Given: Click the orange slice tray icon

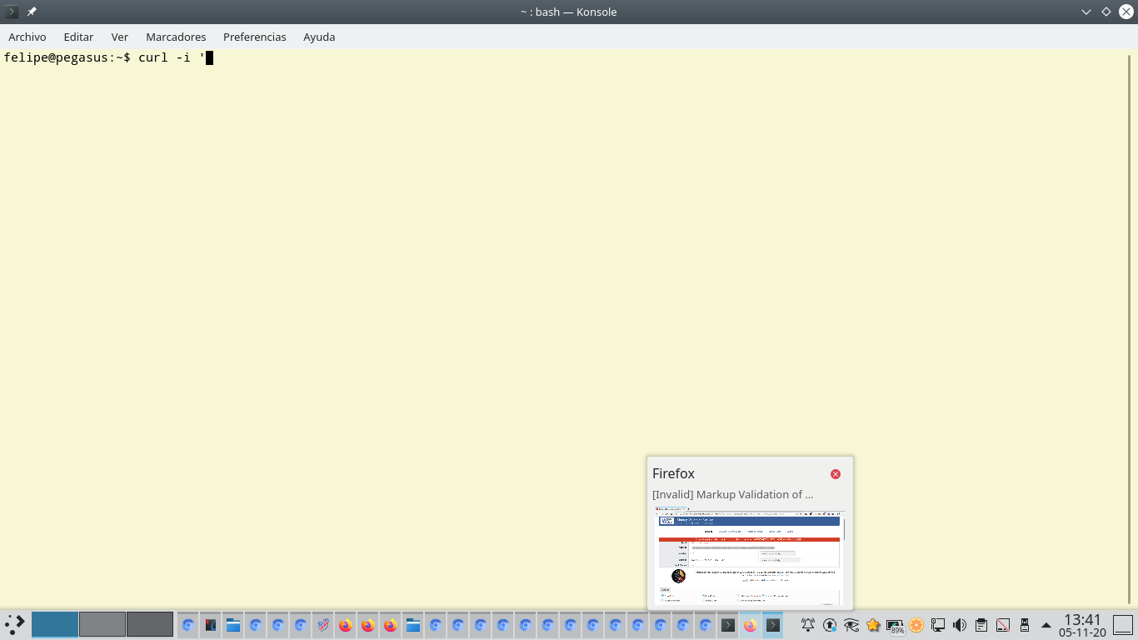Looking at the screenshot, I should click(916, 625).
